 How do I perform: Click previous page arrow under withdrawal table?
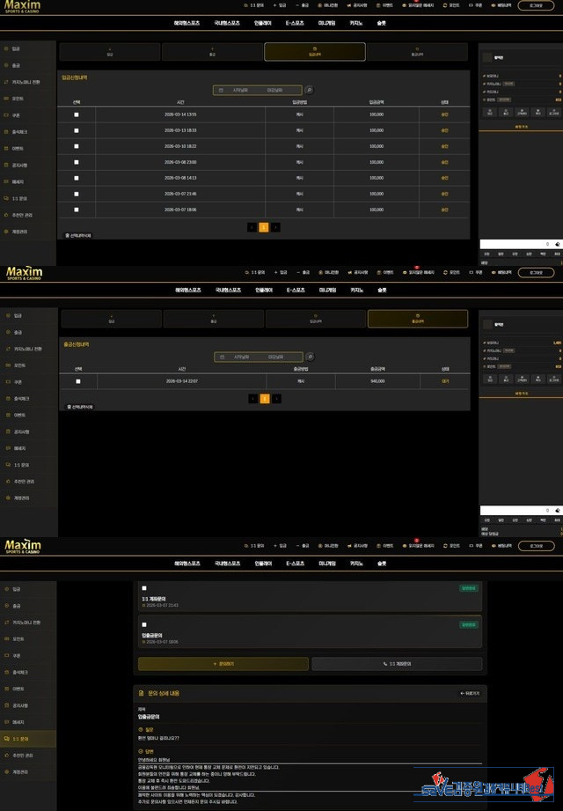point(253,398)
